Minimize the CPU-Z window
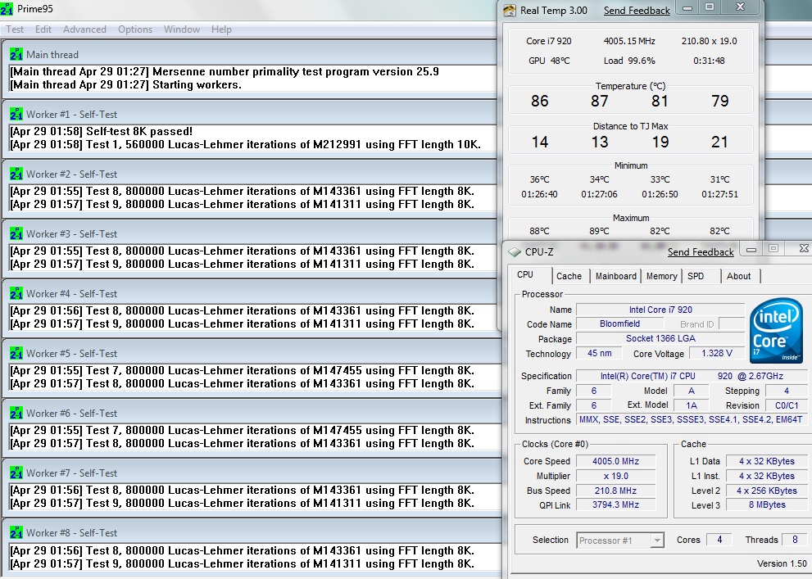 [751, 250]
